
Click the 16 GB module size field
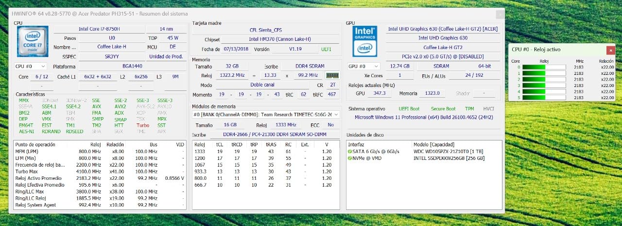(231, 125)
